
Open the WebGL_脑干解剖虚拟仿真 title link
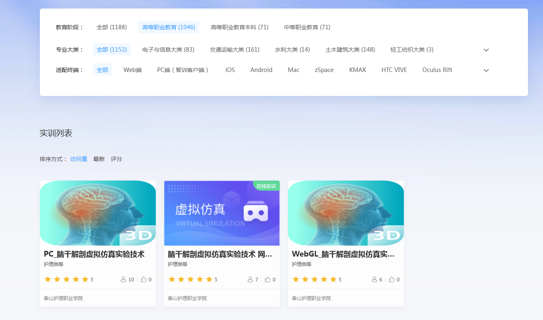pyautogui.click(x=343, y=254)
